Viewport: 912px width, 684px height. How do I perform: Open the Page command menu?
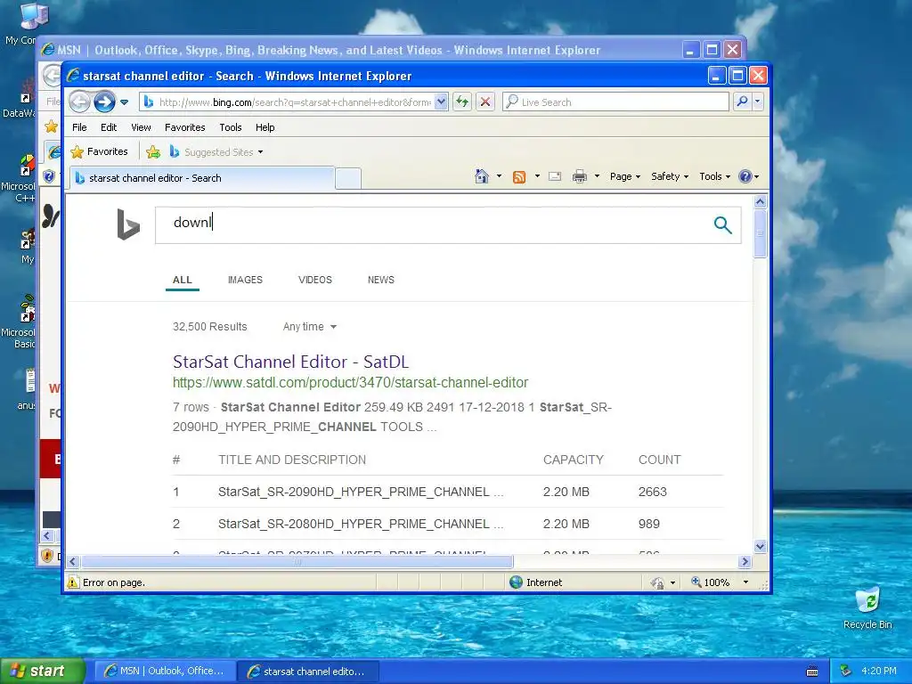pyautogui.click(x=624, y=176)
